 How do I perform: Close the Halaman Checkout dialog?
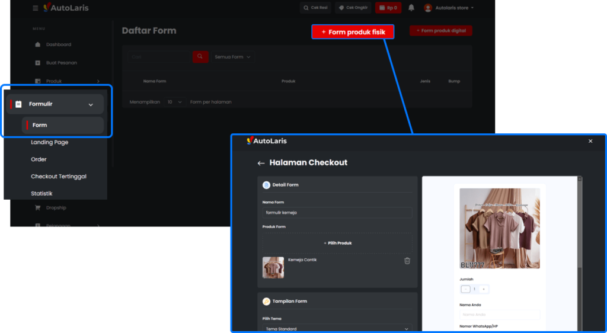(590, 141)
